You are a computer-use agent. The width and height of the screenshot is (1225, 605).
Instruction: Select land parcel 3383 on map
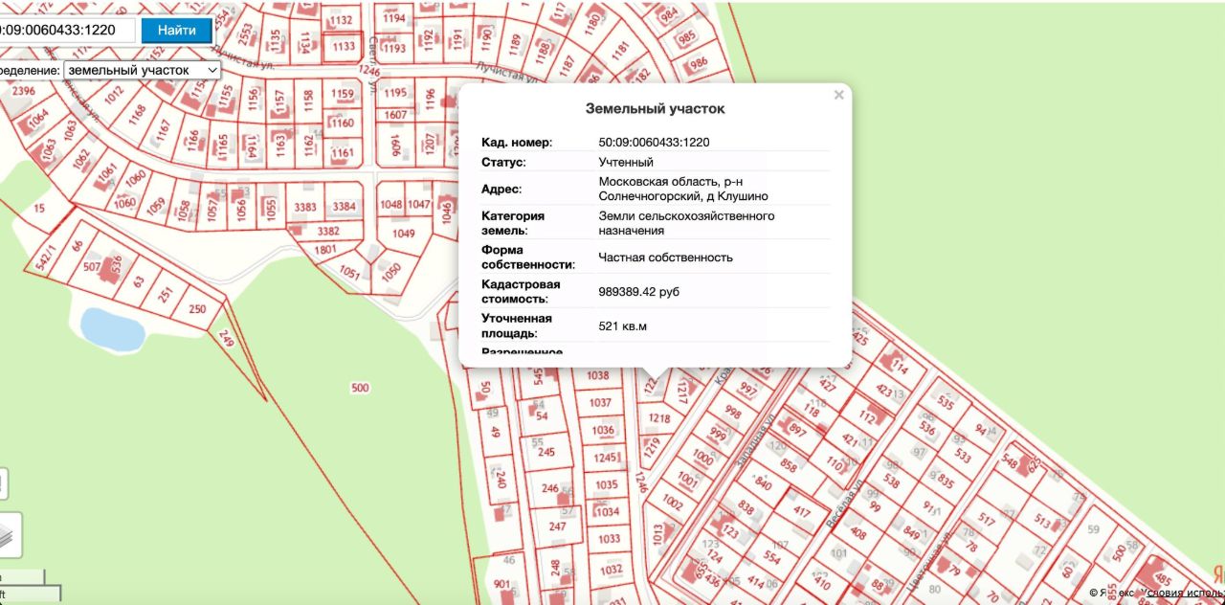pyautogui.click(x=305, y=207)
